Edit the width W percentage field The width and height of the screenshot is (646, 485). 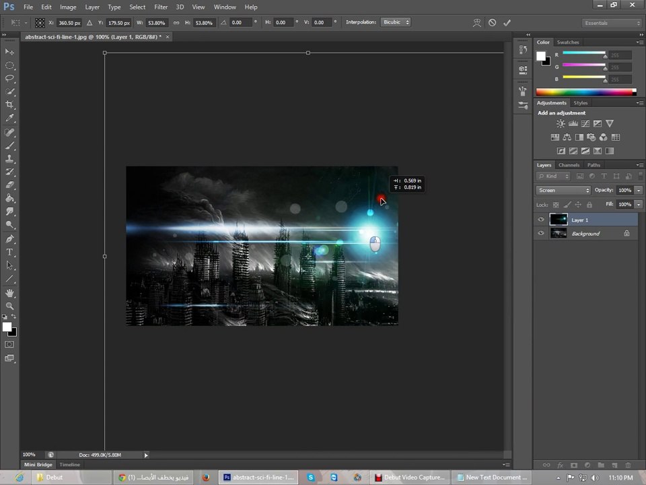coord(156,23)
